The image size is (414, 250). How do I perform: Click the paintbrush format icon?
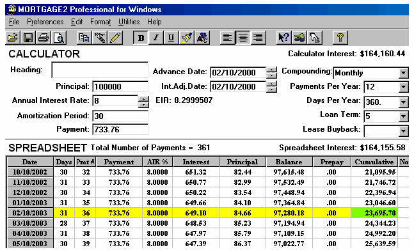tap(187, 38)
